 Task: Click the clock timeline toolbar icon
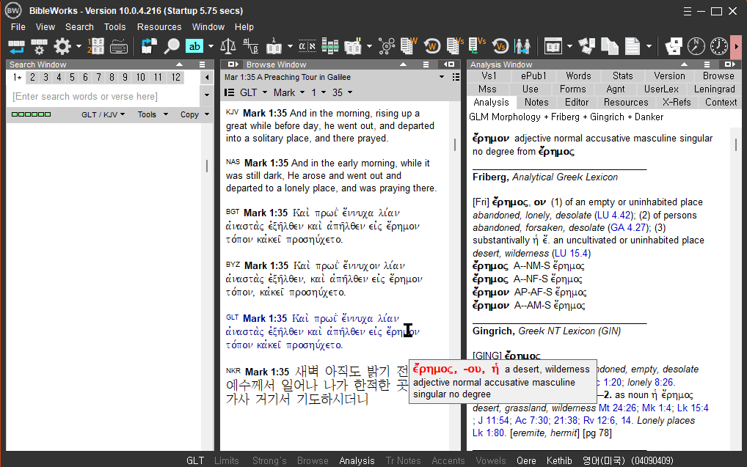[x=719, y=46]
